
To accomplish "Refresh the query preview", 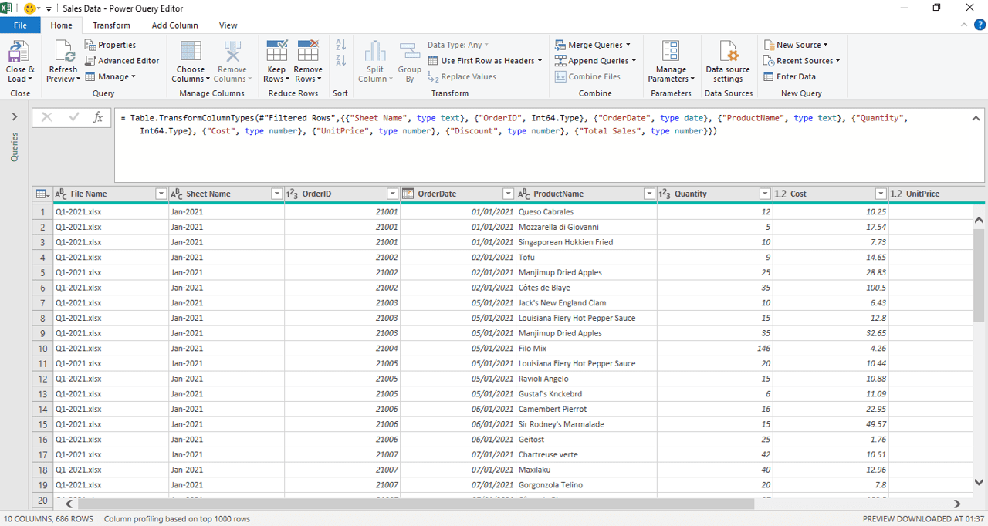I will click(x=63, y=62).
